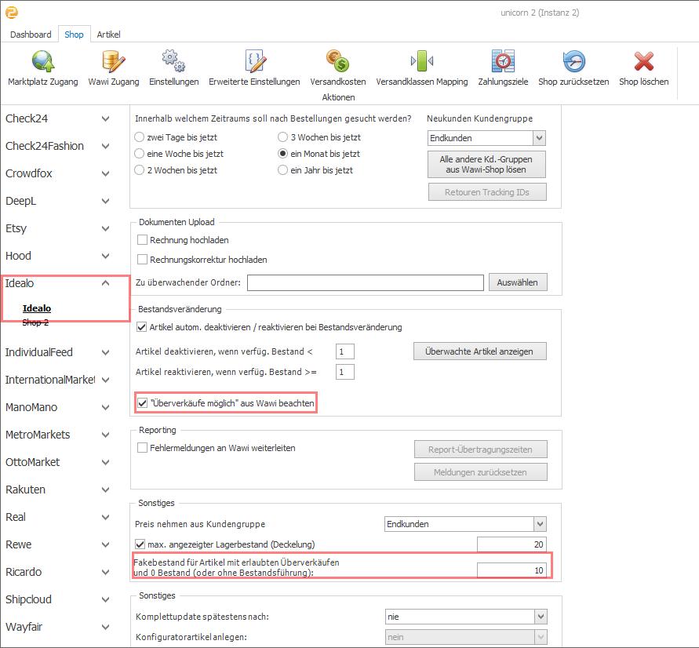Expand the Crowdfox sidebar section

pos(105,174)
